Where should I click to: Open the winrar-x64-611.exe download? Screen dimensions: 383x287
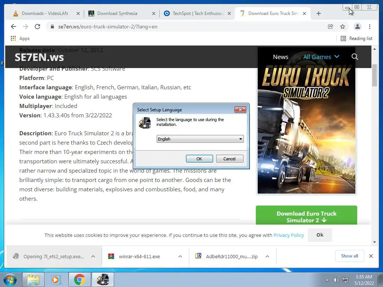[139, 256]
